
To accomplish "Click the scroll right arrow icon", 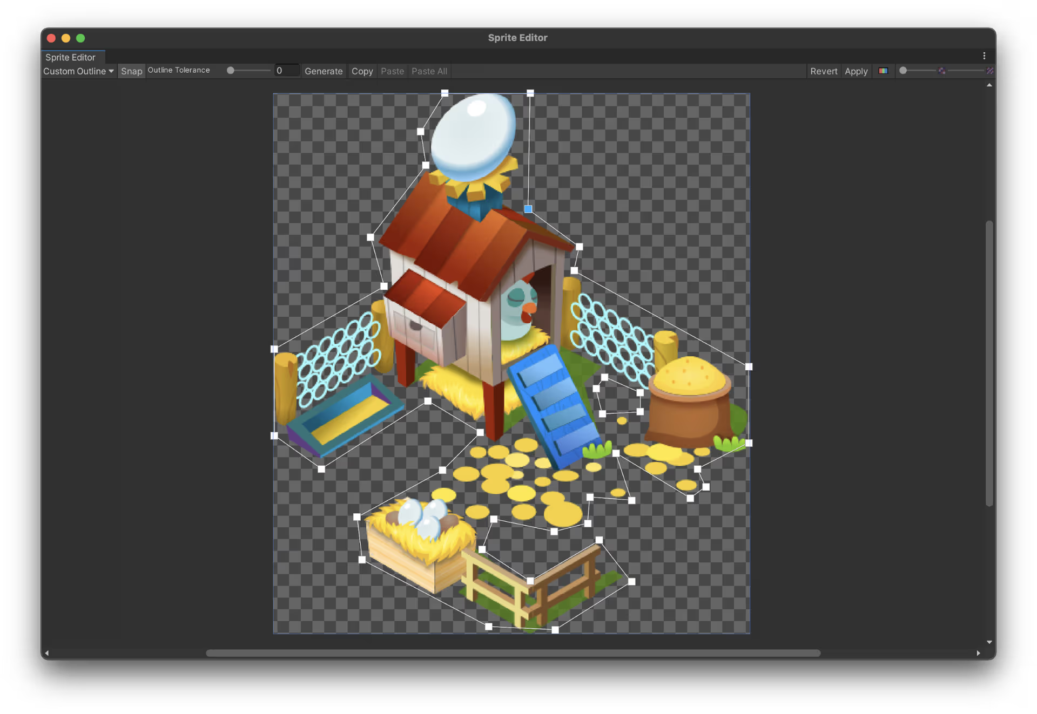I will (x=978, y=653).
